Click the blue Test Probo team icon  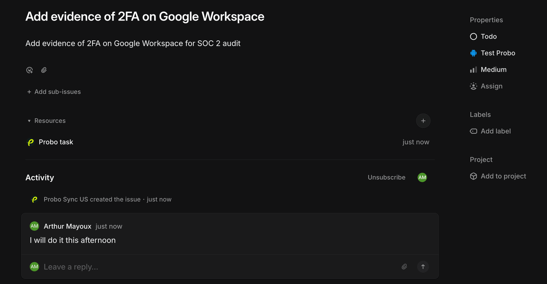473,53
